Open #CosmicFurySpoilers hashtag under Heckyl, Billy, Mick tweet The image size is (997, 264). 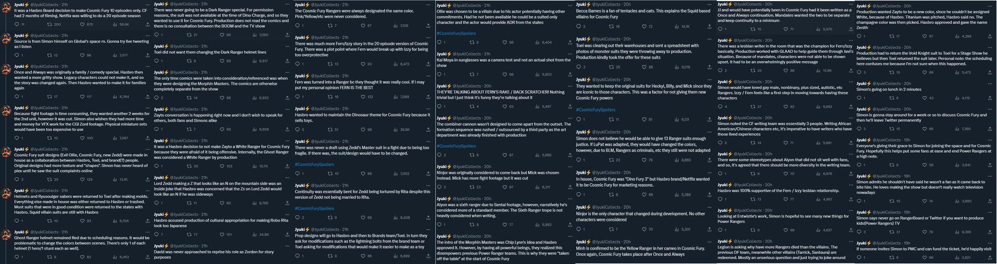click(x=596, y=110)
